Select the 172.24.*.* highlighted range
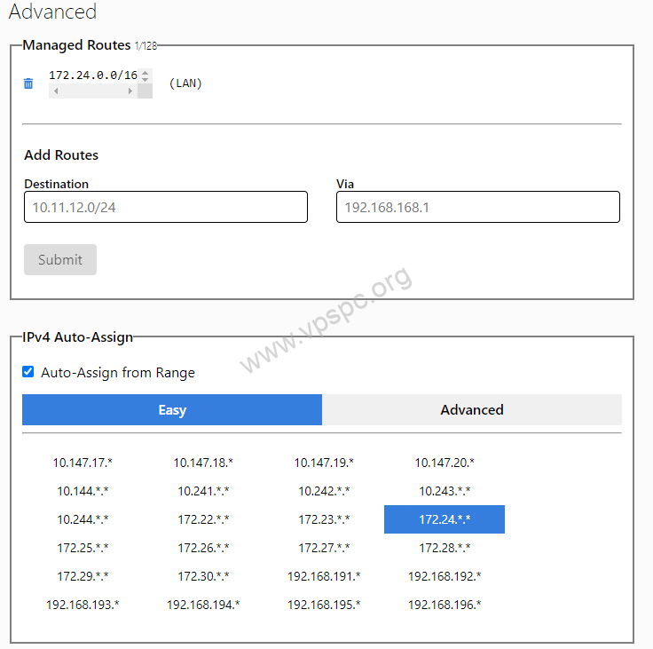The width and height of the screenshot is (653, 649). pos(445,519)
